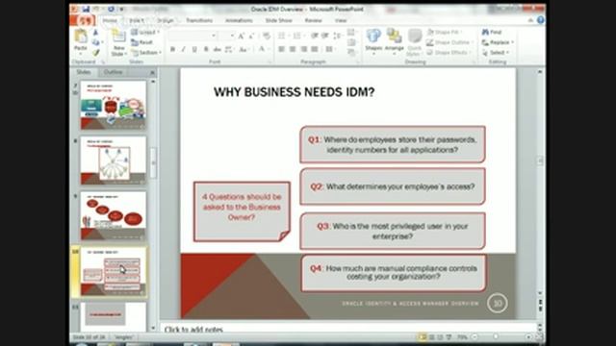Switch to the Design ribbon tab
The image size is (616, 346).
pos(166,20)
